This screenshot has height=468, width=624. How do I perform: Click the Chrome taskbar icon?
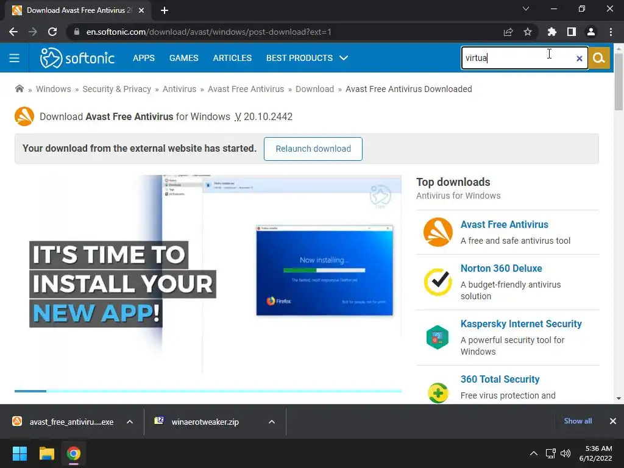[x=74, y=453]
